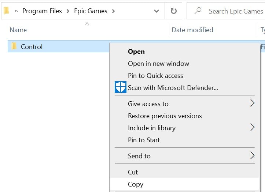The width and height of the screenshot is (265, 192).
Task: Click the double chevron breadcrumb overflow
Action: (x=16, y=11)
